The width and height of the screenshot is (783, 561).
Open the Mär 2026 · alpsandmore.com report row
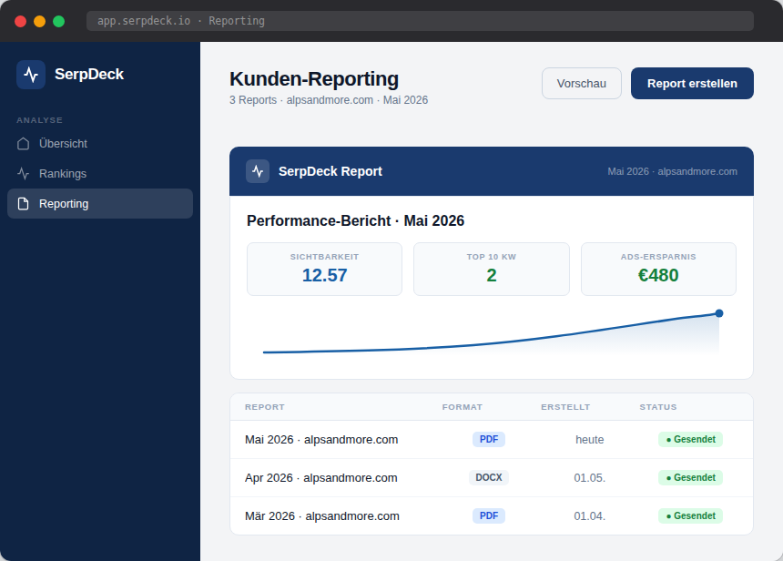(x=492, y=516)
